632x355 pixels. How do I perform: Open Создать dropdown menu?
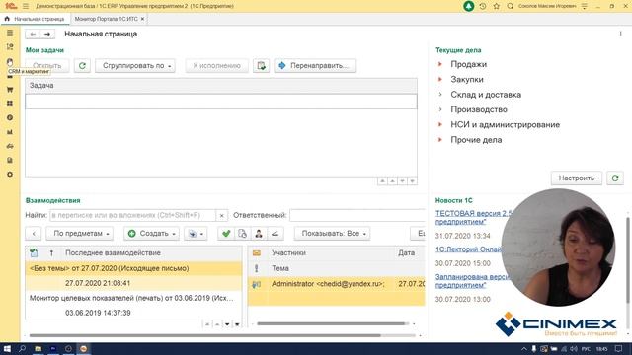pyautogui.click(x=151, y=234)
